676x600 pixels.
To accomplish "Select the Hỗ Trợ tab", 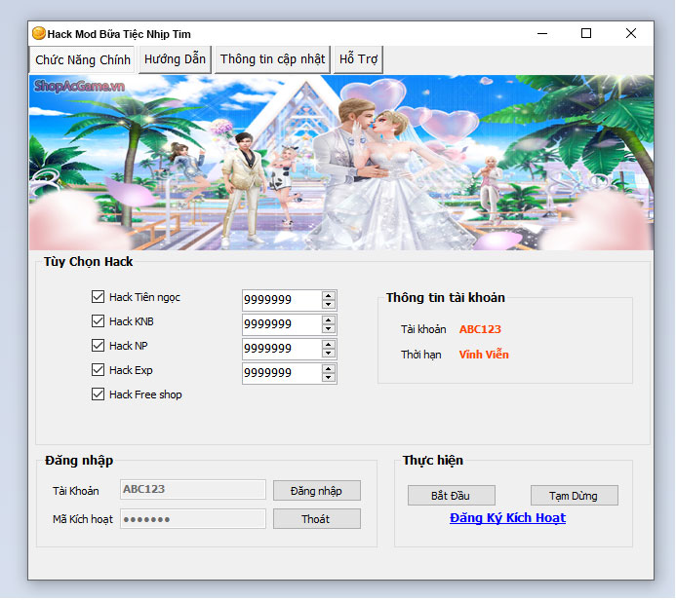I will 358,59.
